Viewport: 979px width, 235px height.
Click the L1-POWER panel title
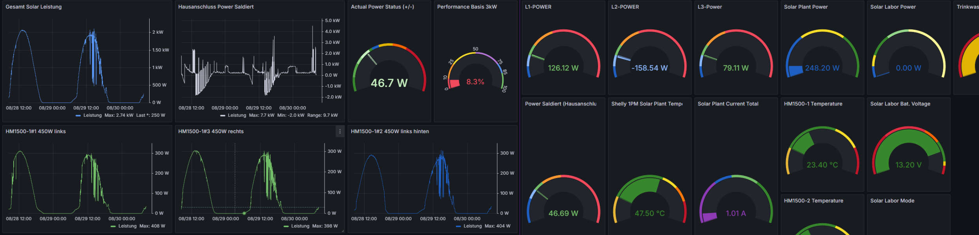click(538, 7)
